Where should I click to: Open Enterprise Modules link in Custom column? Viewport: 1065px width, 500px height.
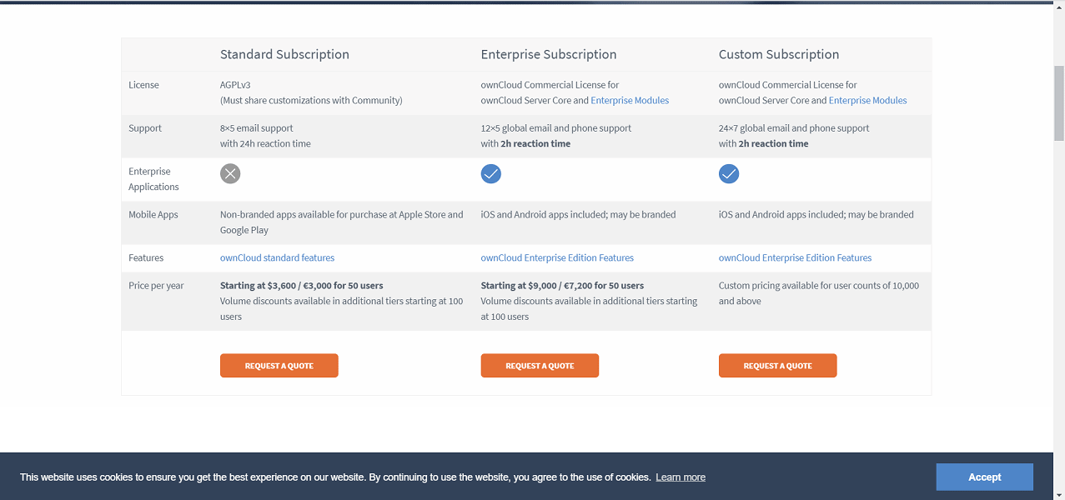(867, 100)
